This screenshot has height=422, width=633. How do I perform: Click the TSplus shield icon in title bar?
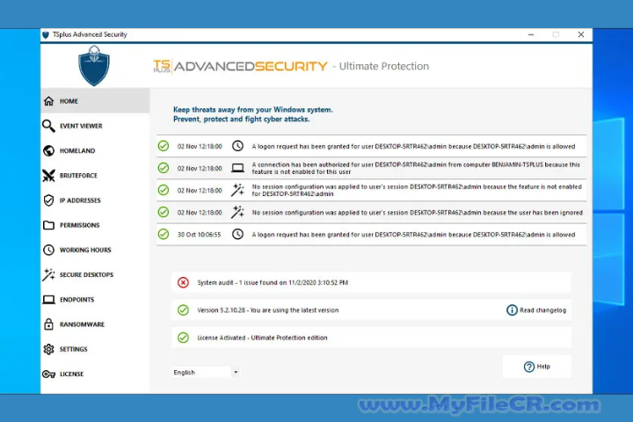46,35
